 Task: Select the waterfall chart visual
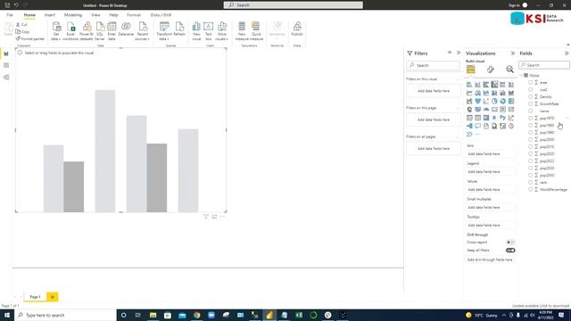point(469,101)
